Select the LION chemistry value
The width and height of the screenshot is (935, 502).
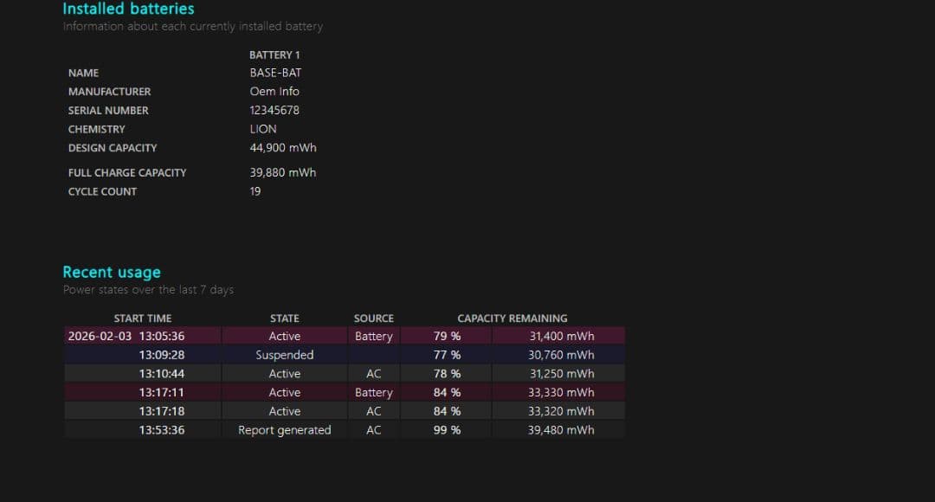(263, 129)
